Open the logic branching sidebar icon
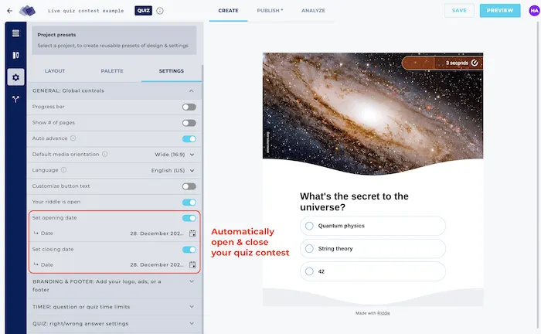The height and width of the screenshot is (334, 541). 15,99
